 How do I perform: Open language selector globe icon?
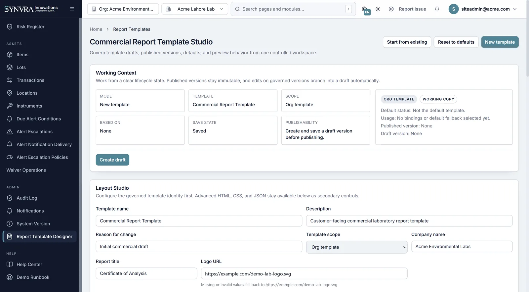(365, 9)
